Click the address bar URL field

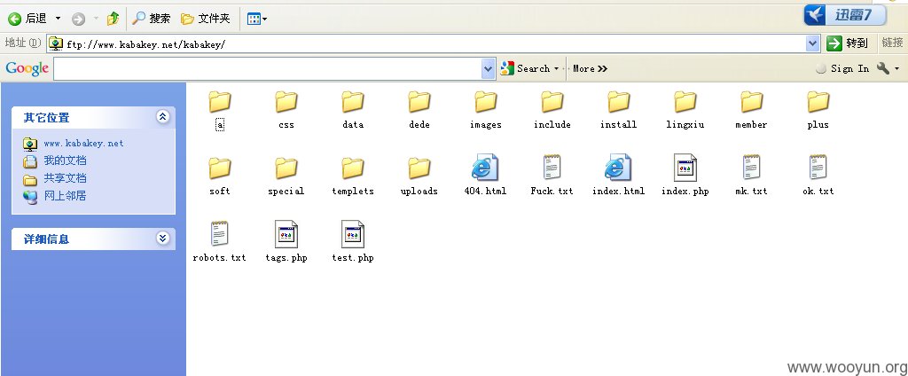pos(434,44)
